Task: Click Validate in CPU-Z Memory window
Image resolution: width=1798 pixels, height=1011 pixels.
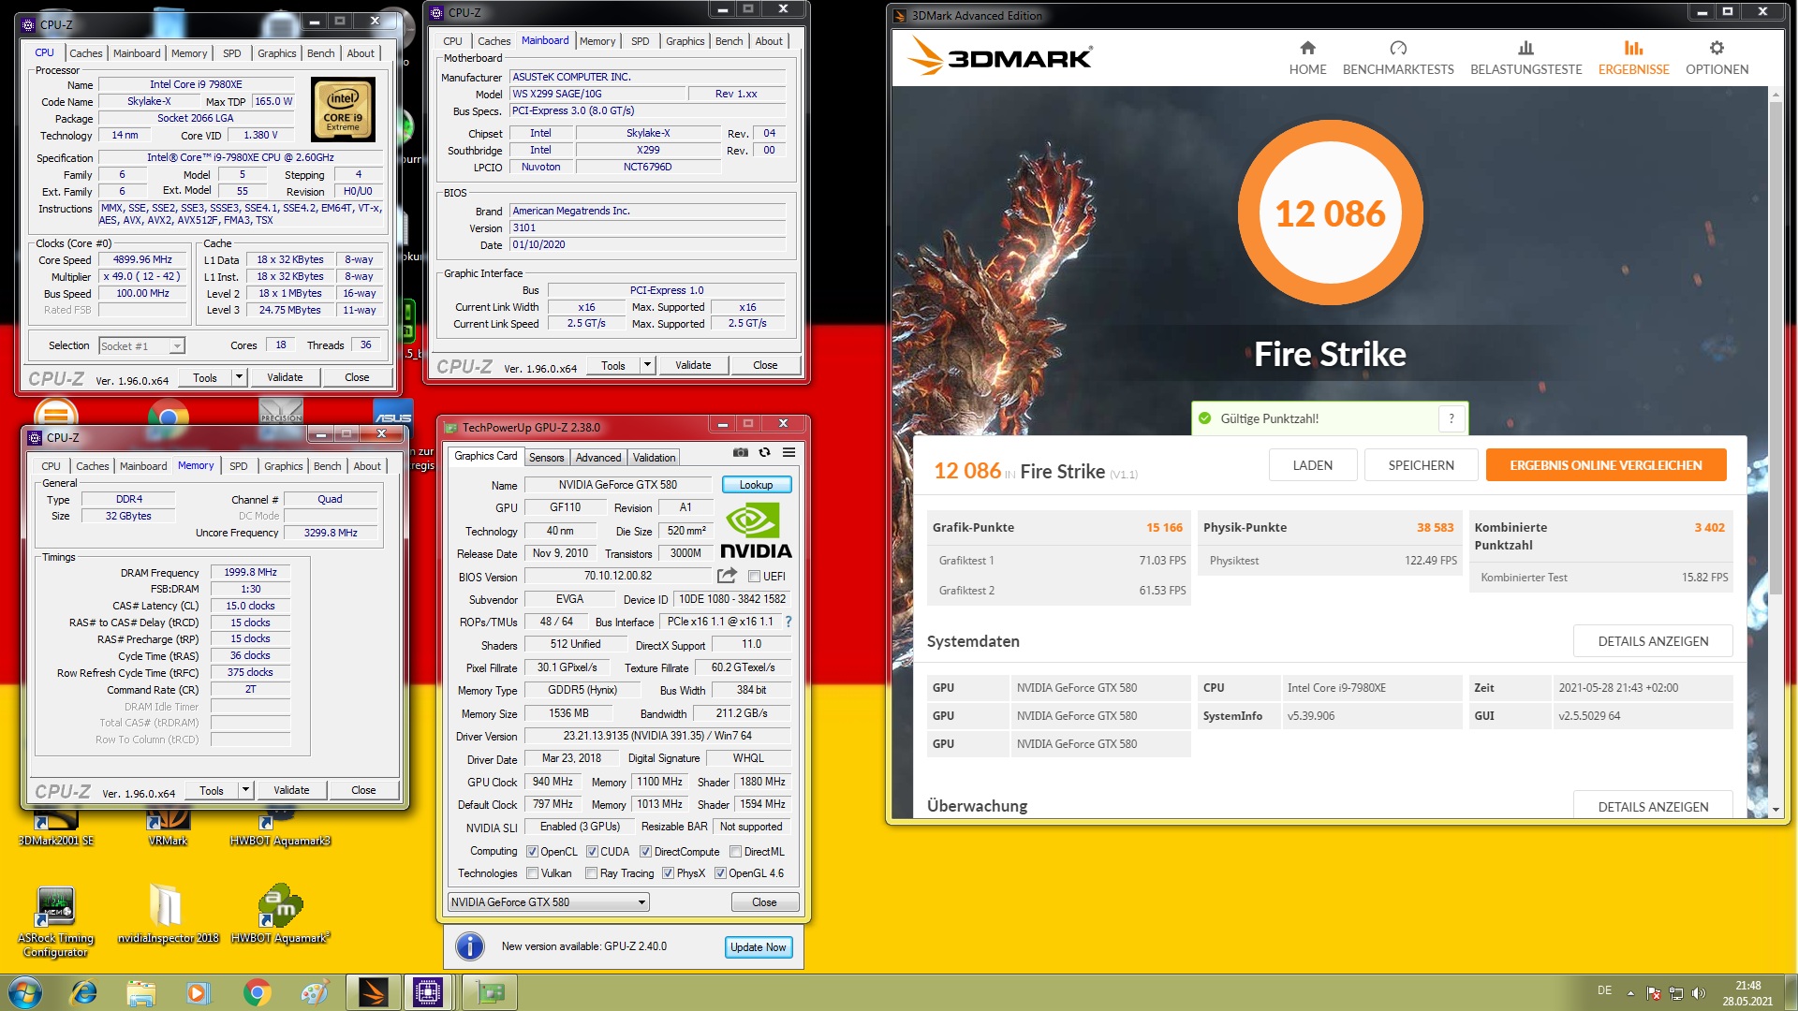Action: pyautogui.click(x=291, y=790)
